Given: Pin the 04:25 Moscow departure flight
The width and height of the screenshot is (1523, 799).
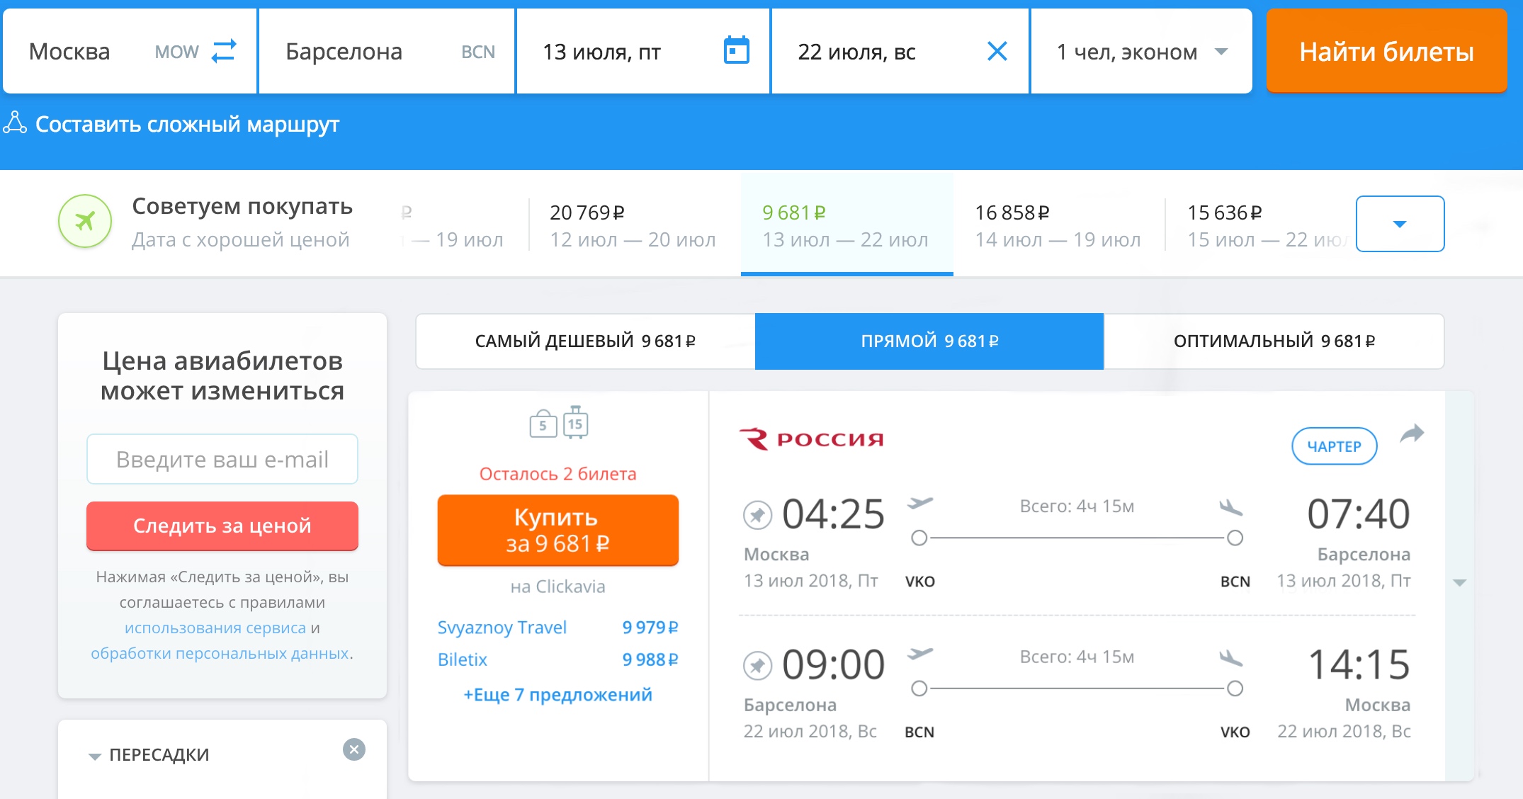Looking at the screenshot, I should pos(757,515).
